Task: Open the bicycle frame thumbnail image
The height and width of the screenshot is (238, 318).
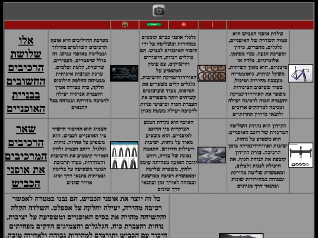Action: [301, 73]
